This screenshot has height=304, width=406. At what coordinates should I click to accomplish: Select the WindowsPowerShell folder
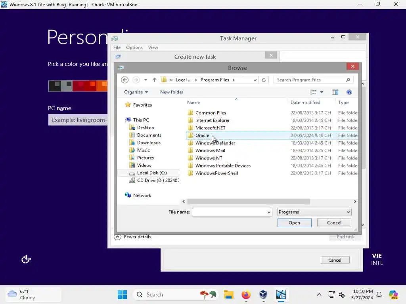coord(216,173)
